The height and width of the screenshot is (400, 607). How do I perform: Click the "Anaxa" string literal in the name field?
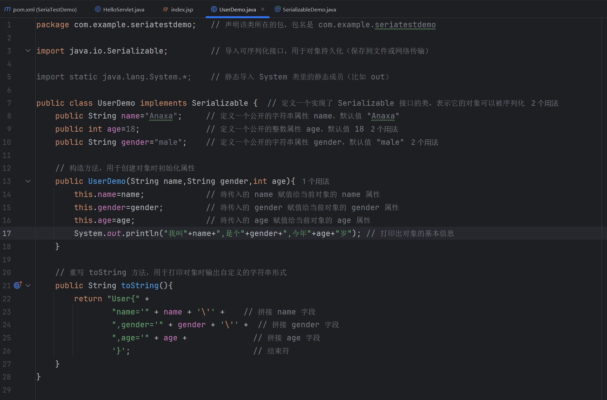click(161, 116)
